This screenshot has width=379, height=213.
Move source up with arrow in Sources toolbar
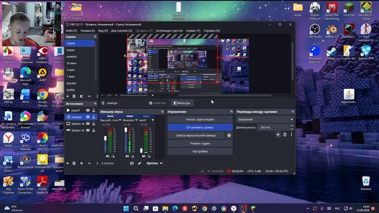(89, 163)
